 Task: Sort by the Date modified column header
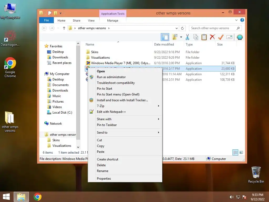(x=168, y=44)
